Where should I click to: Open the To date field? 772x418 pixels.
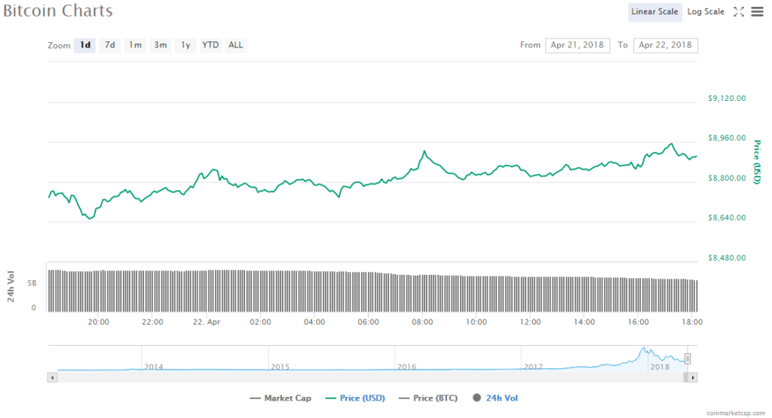click(665, 45)
